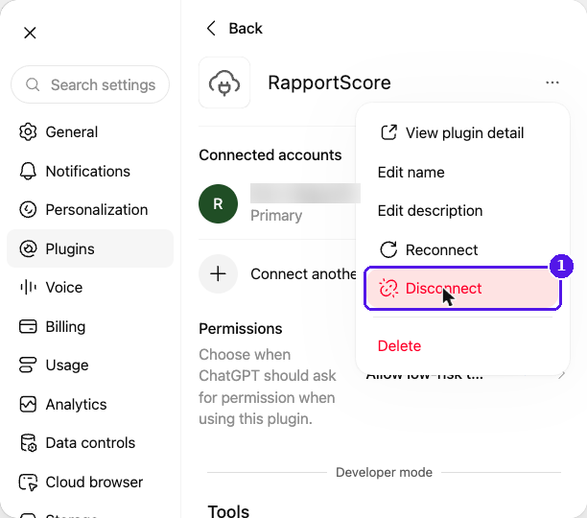Select Plugins in the sidebar

pos(90,248)
